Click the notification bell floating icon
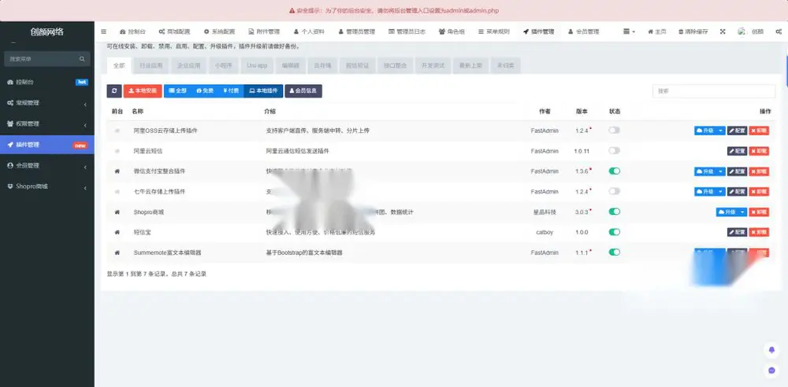 click(x=772, y=350)
